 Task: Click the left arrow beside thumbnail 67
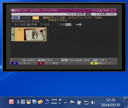click(13, 34)
